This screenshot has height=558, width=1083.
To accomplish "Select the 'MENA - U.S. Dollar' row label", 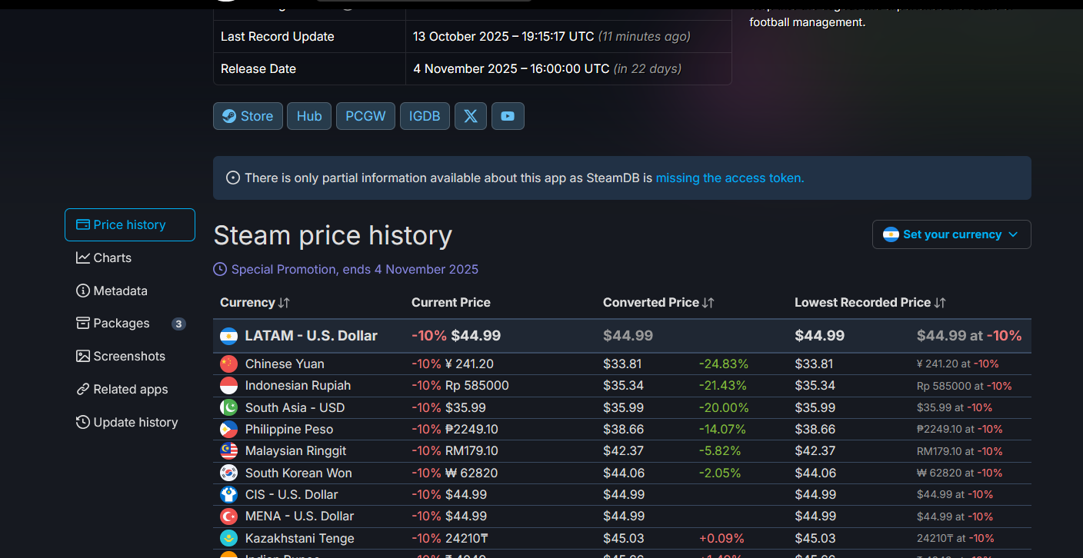I will click(x=299, y=516).
